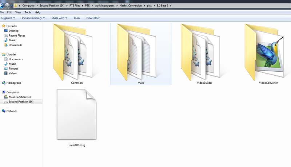Go to work in progress breadcrumb

tap(105, 5)
